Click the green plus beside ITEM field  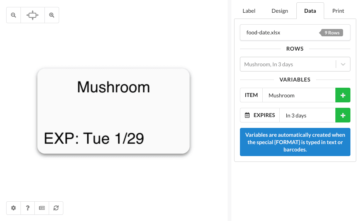click(343, 95)
